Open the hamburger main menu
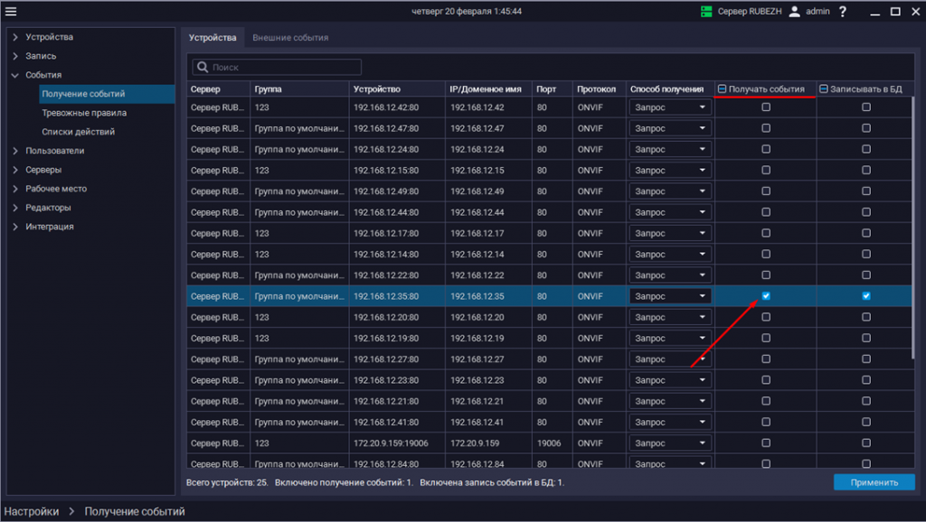 12,12
